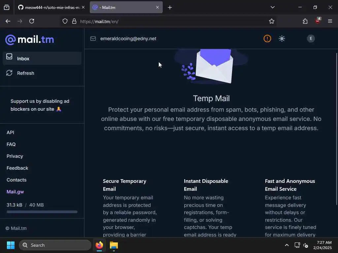Click the network status tray icon
This screenshot has height=253, width=338.
pos(297,245)
